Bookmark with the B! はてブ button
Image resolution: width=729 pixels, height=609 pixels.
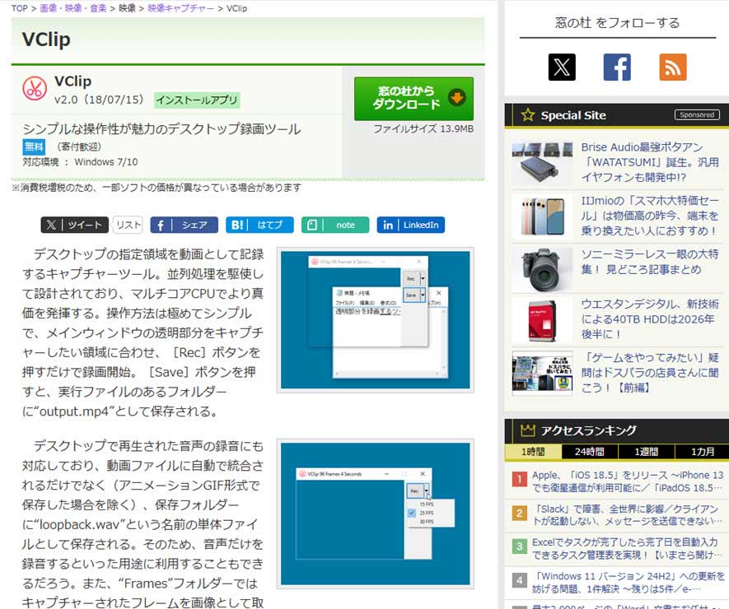tap(259, 225)
